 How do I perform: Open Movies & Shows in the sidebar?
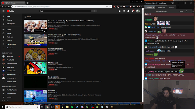[x=11, y=94]
